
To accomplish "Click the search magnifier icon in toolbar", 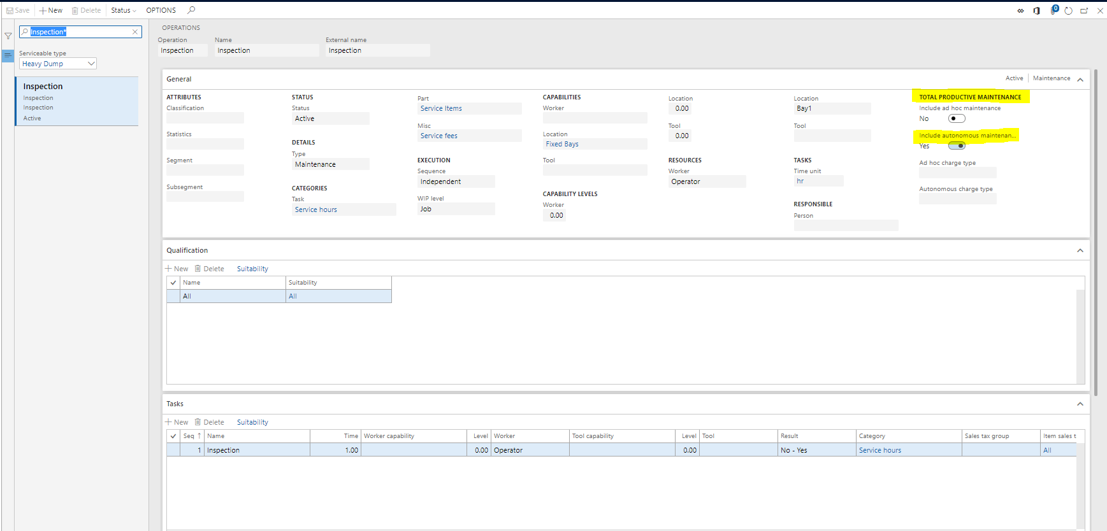I will (191, 10).
